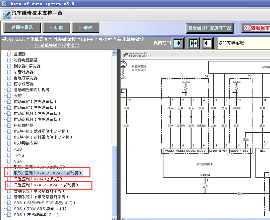Click the app logo next to 汽车维修技术支持平台
This screenshot has height=220, width=270.
tap(6, 15)
